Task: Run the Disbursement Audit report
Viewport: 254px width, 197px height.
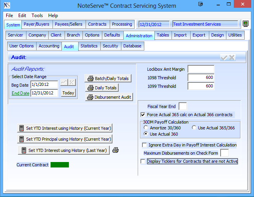Action: click(x=109, y=97)
